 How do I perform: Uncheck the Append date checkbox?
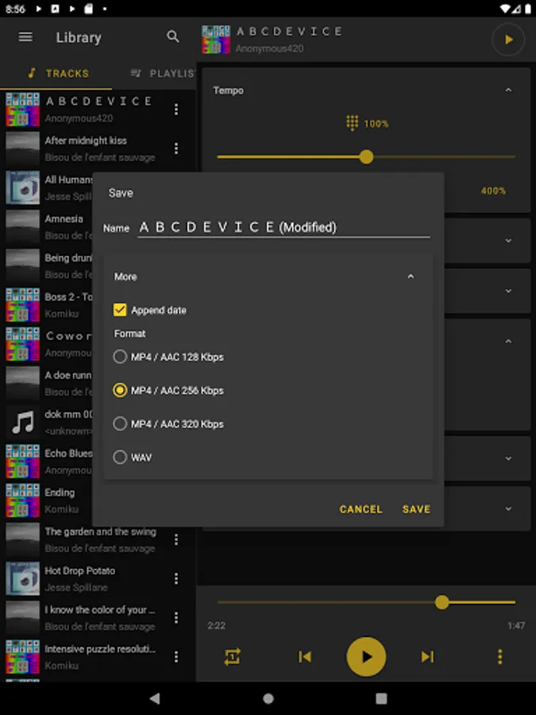click(120, 310)
